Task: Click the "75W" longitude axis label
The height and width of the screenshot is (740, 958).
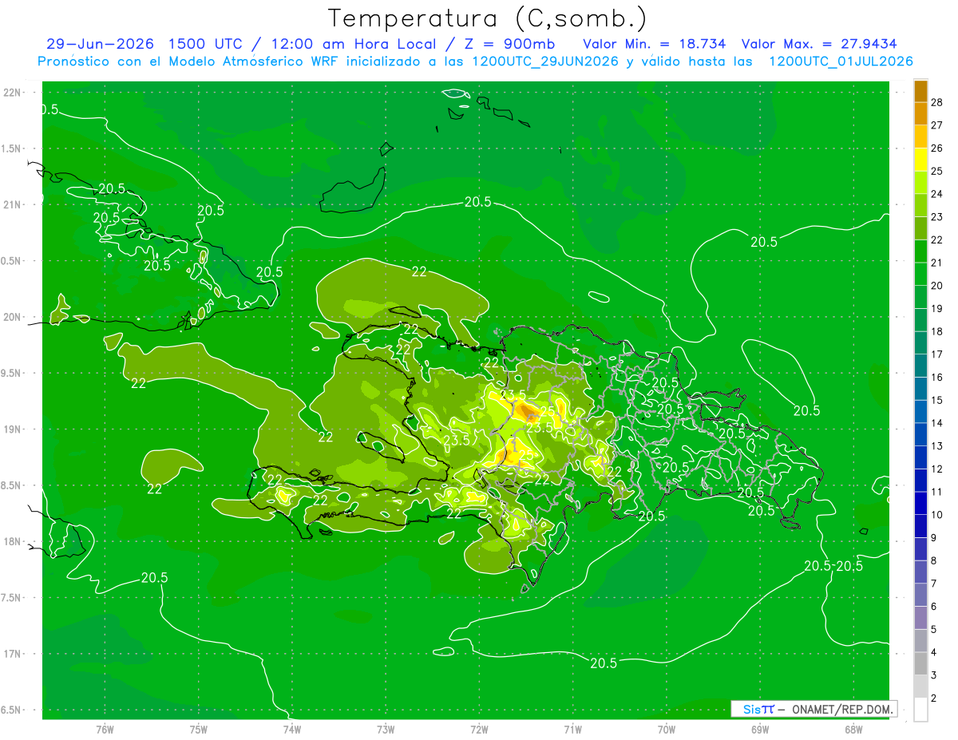Action: pos(198,730)
